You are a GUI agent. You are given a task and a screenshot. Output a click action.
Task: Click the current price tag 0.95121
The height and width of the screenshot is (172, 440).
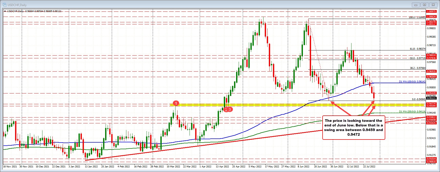[431, 98]
